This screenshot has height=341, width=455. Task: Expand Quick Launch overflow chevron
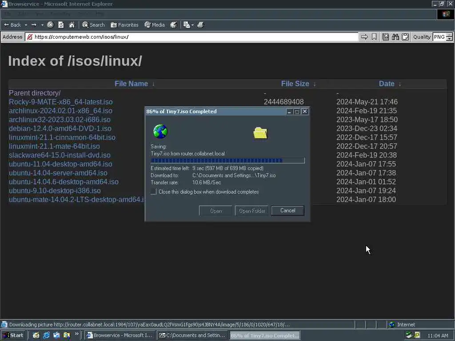[76, 334]
